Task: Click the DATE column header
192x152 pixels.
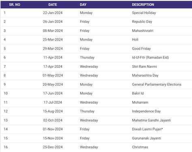Action: coord(53,4)
